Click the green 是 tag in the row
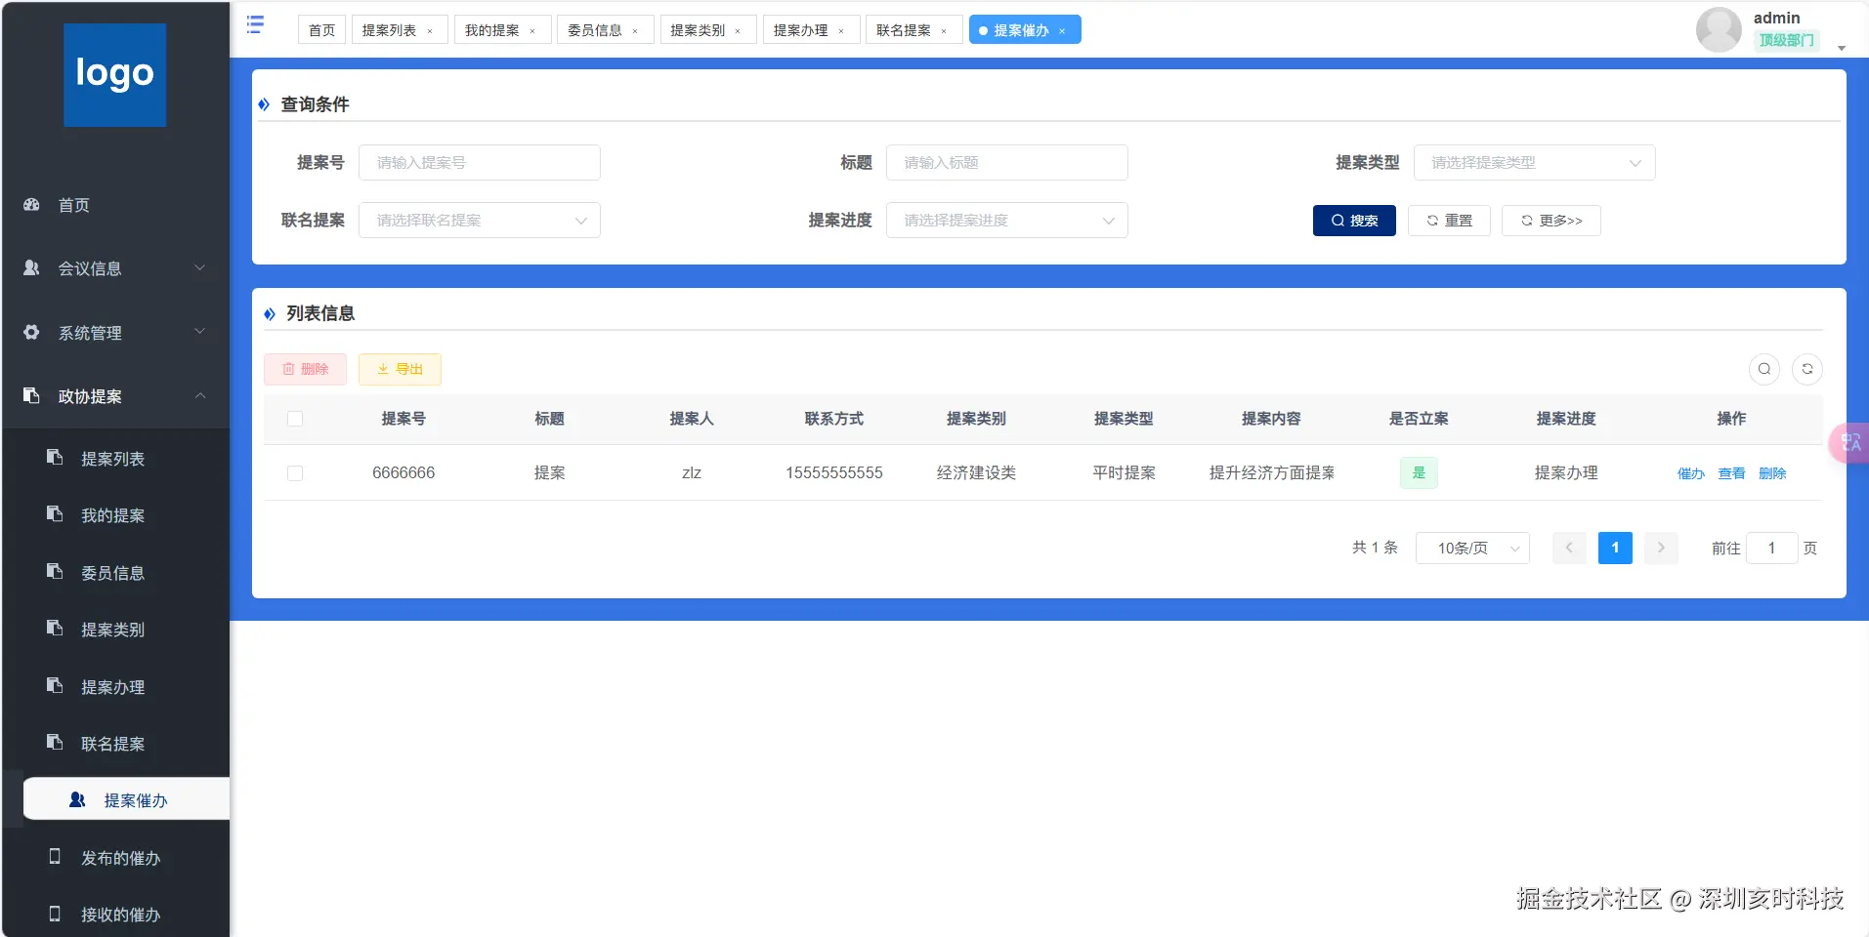The image size is (1869, 937). coord(1419,473)
